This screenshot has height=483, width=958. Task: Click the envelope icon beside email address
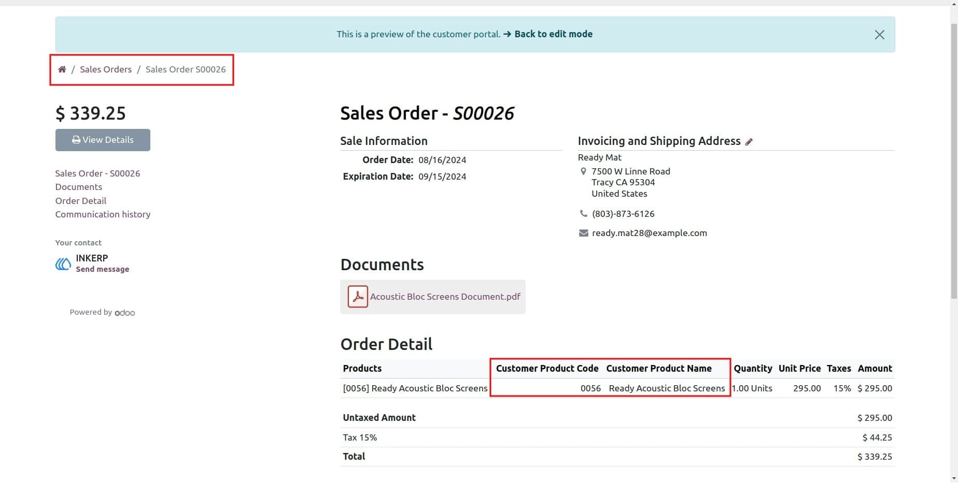[x=583, y=233]
